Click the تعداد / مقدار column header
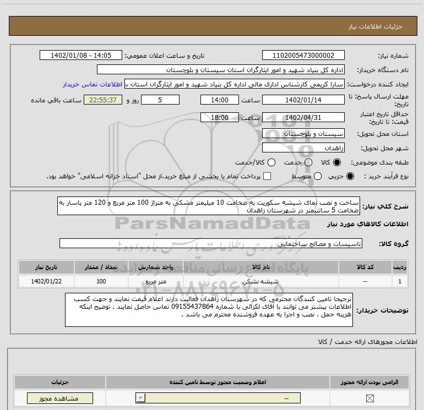Viewport: 424px width, 410px height. pos(101,267)
